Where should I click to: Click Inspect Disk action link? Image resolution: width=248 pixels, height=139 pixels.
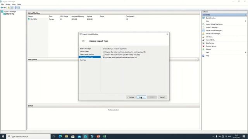[x=210, y=40]
